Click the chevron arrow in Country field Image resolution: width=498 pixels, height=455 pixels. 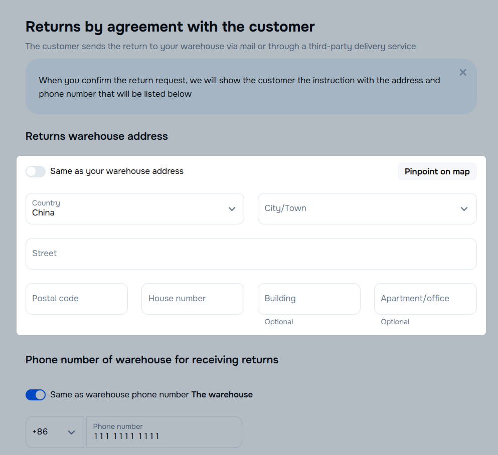click(x=232, y=209)
